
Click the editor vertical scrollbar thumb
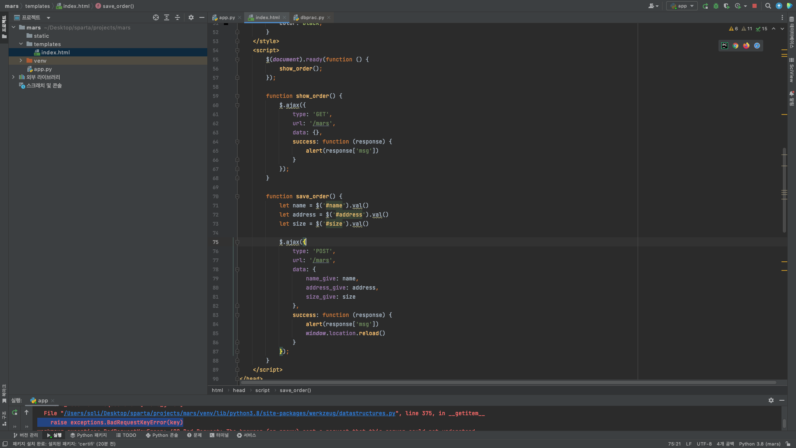pyautogui.click(x=784, y=190)
